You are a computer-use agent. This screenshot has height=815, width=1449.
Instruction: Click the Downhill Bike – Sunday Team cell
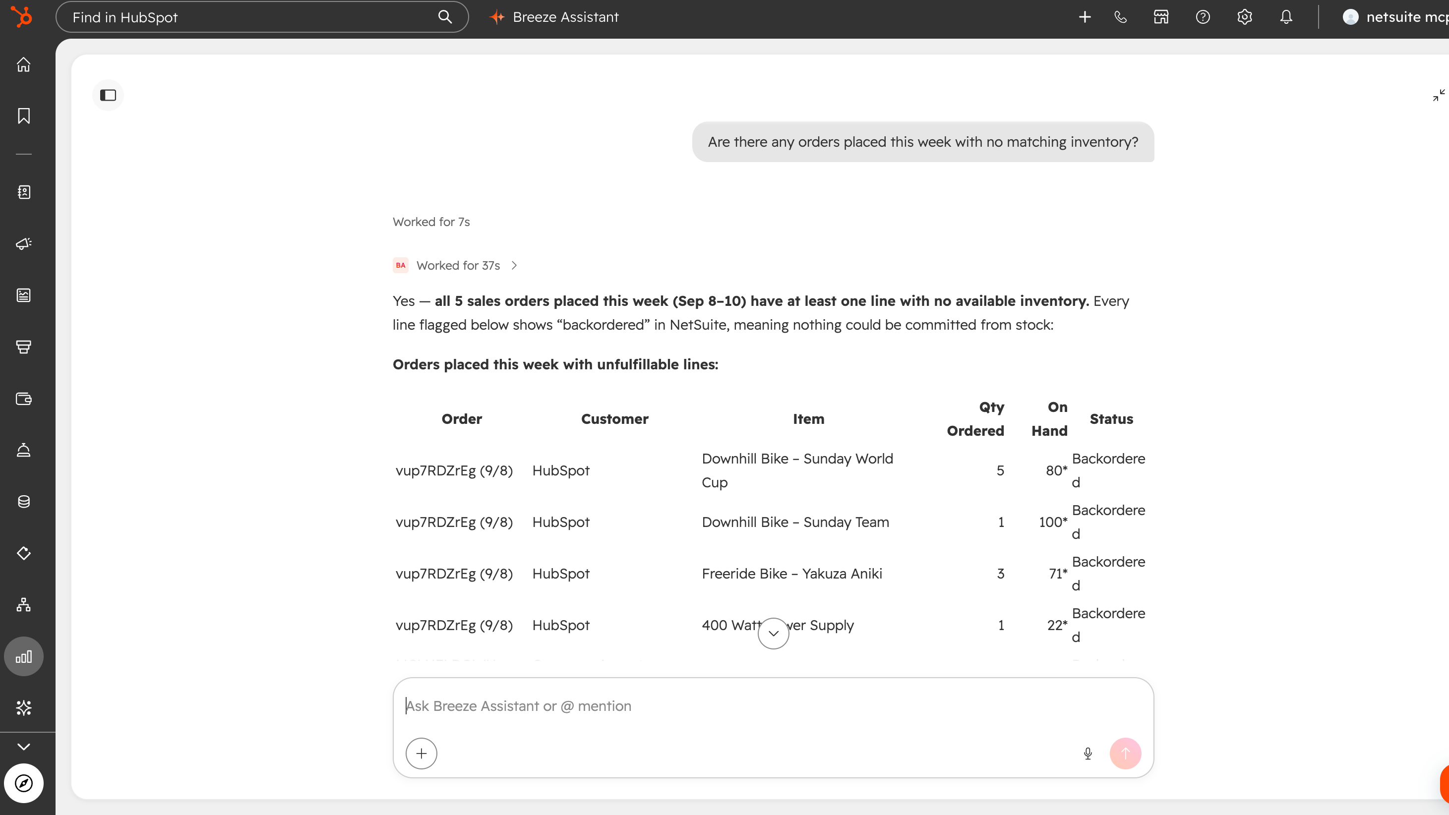pos(795,522)
